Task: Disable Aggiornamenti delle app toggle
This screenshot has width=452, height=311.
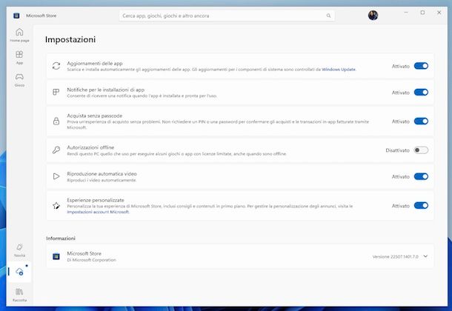Action: (420, 66)
